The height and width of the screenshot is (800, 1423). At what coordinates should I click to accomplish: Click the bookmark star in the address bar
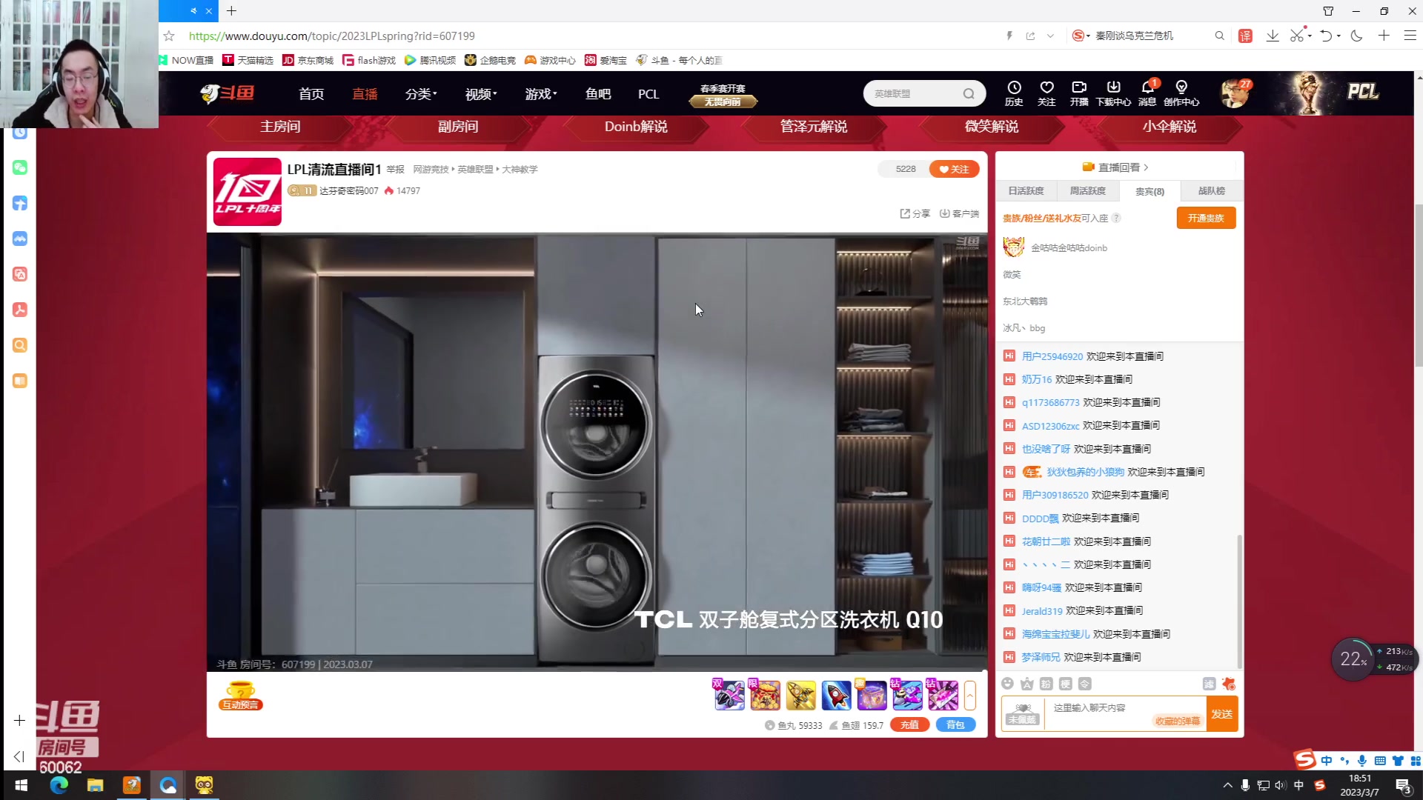(x=169, y=36)
